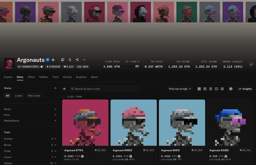Screen dimensions: 256x165
Task: Expand the Artifact trait filter
Action: pos(30,139)
